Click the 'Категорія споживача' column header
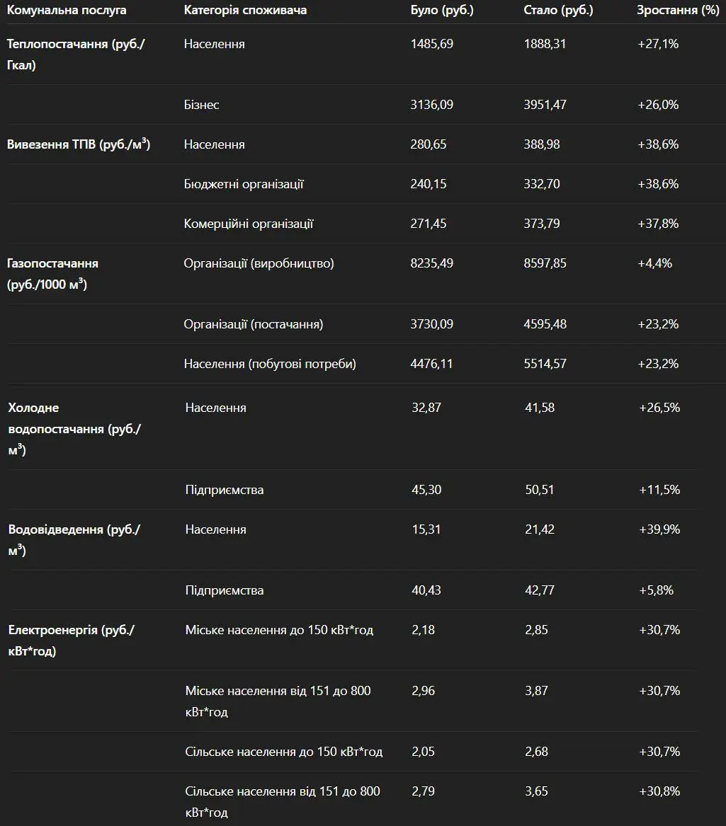This screenshot has height=826, width=726. coord(245,10)
